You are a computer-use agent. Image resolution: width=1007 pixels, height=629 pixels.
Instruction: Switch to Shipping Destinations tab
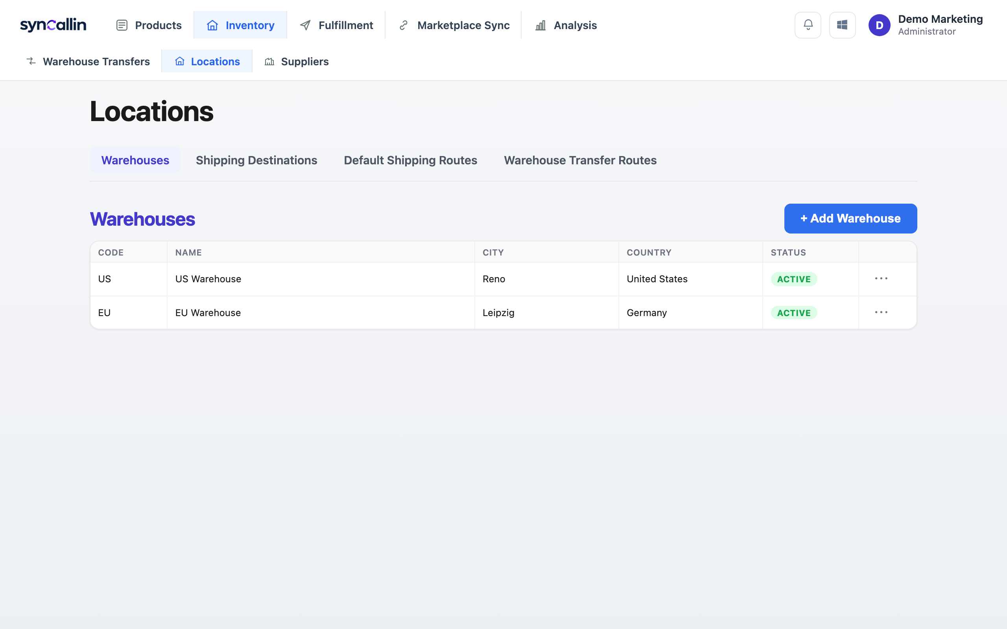[x=256, y=160]
